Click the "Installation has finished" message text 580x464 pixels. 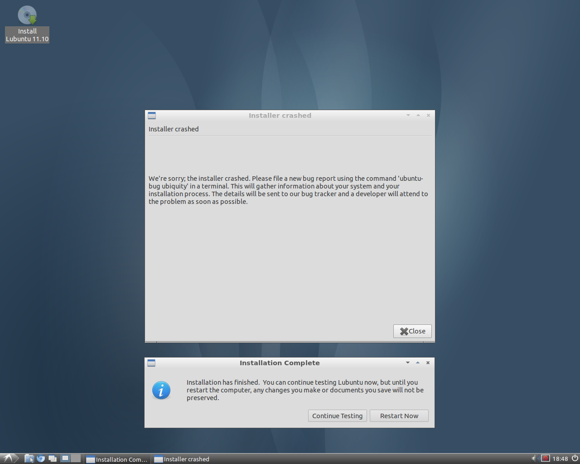(305, 390)
